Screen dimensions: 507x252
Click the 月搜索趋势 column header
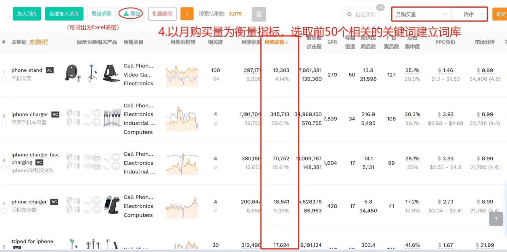point(183,42)
